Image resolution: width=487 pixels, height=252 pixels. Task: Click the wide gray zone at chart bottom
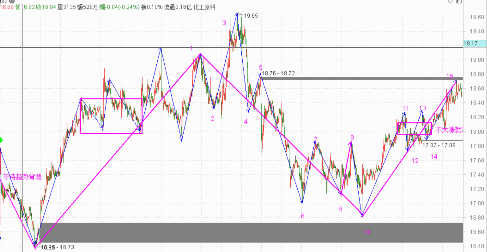[x=246, y=233]
